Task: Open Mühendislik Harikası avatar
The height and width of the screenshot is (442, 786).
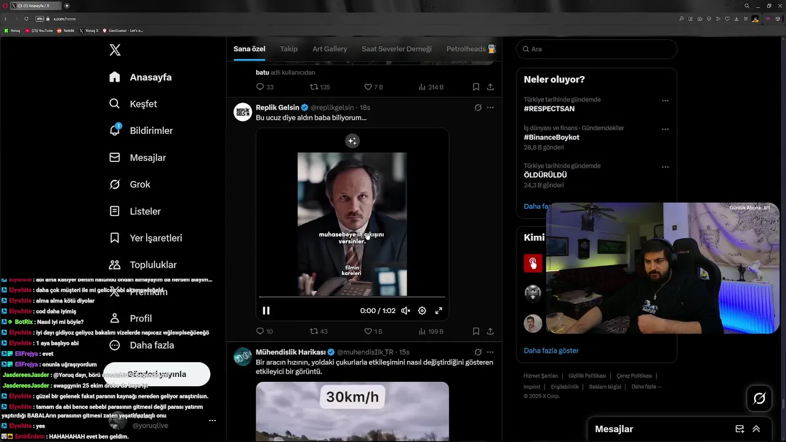Action: coord(243,357)
